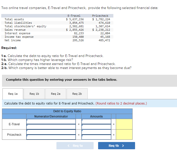Click Pricecheck numerator amount field
This screenshot has width=177, height=154.
(x=96, y=132)
